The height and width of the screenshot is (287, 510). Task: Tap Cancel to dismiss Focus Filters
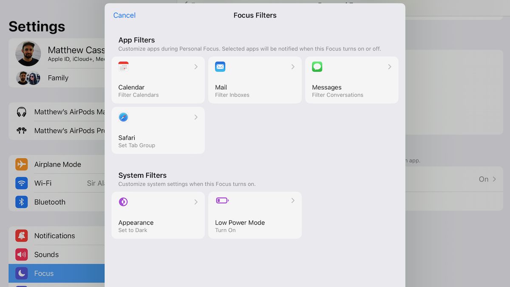pyautogui.click(x=124, y=15)
